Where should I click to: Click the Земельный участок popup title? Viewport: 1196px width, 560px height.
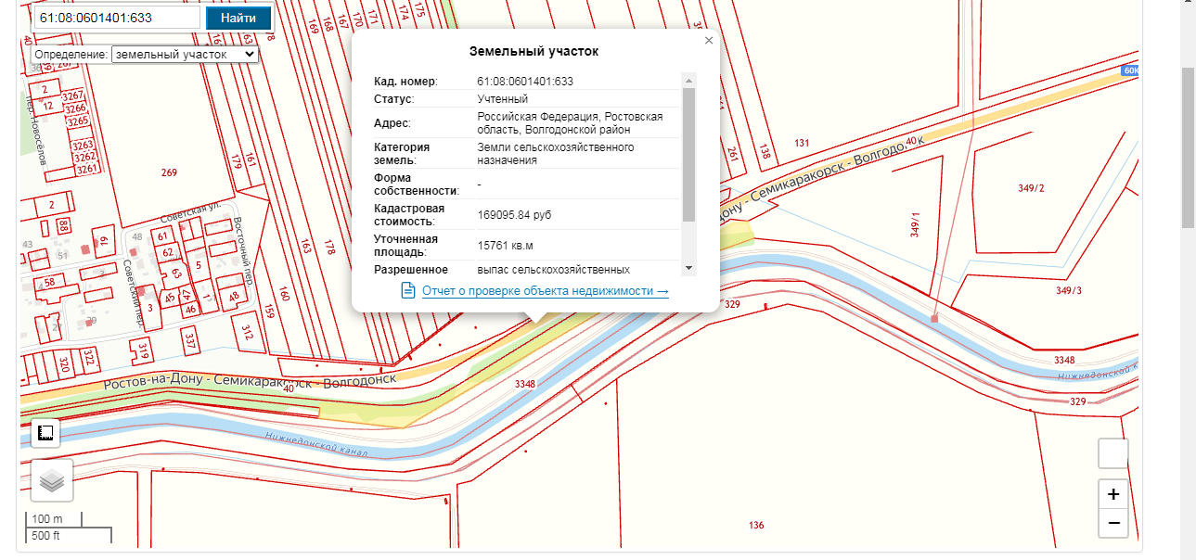[x=534, y=51]
